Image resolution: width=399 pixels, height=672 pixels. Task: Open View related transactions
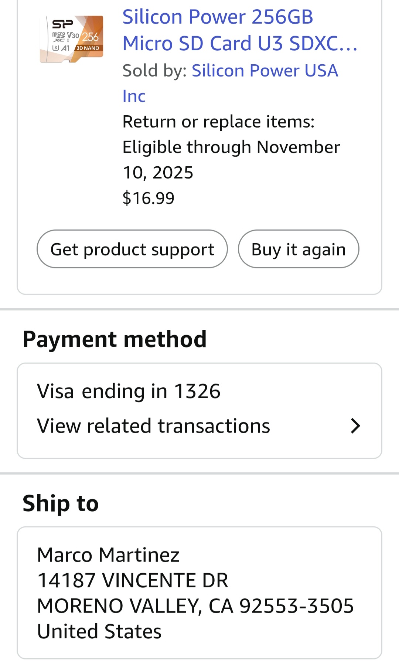[154, 426]
